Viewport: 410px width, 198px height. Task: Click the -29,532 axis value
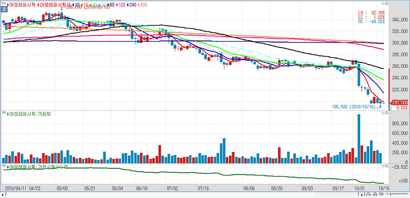click(x=401, y=167)
